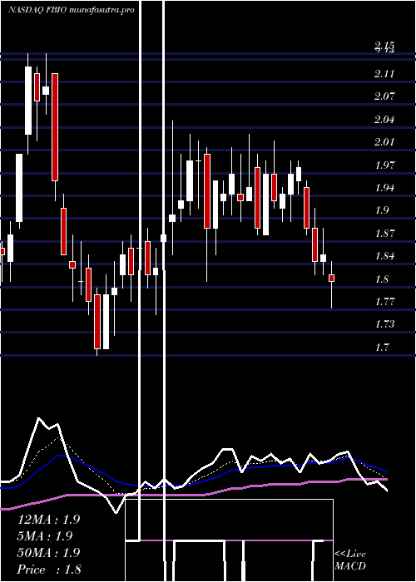Click the 1.94 price axis label
This screenshot has width=416, height=582.
point(384,188)
